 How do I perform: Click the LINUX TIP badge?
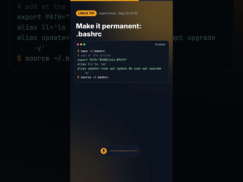click(86, 13)
